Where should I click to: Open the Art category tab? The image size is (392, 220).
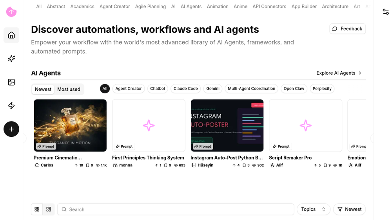(x=357, y=7)
